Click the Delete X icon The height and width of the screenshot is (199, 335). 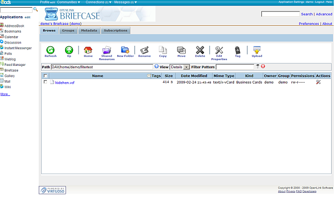[x=200, y=50]
